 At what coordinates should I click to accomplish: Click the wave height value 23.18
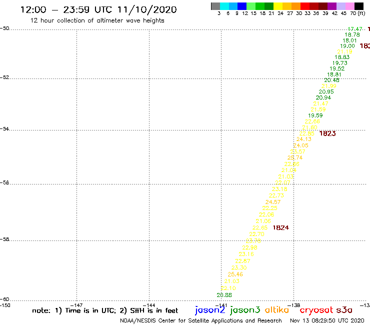(x=279, y=189)
